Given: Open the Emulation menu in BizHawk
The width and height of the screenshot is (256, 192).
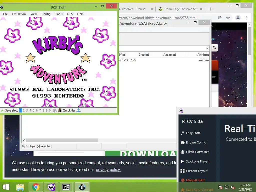Looking at the screenshot, I should [x=19, y=14].
